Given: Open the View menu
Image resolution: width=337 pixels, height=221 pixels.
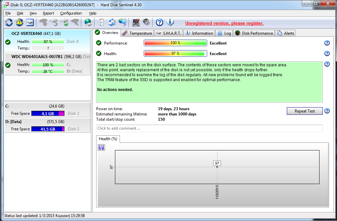Looking at the screenshot, I should tap(33, 13).
